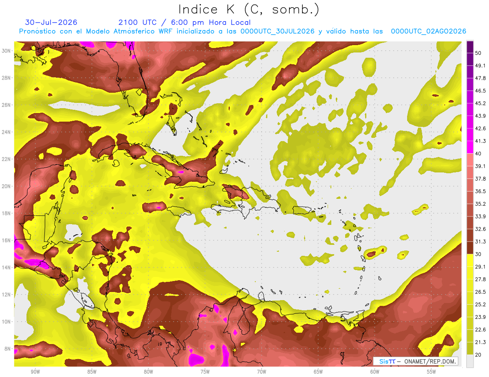Screen dimensions: 489x377
Task: Click the longitude label "70W"
Action: pos(262,372)
